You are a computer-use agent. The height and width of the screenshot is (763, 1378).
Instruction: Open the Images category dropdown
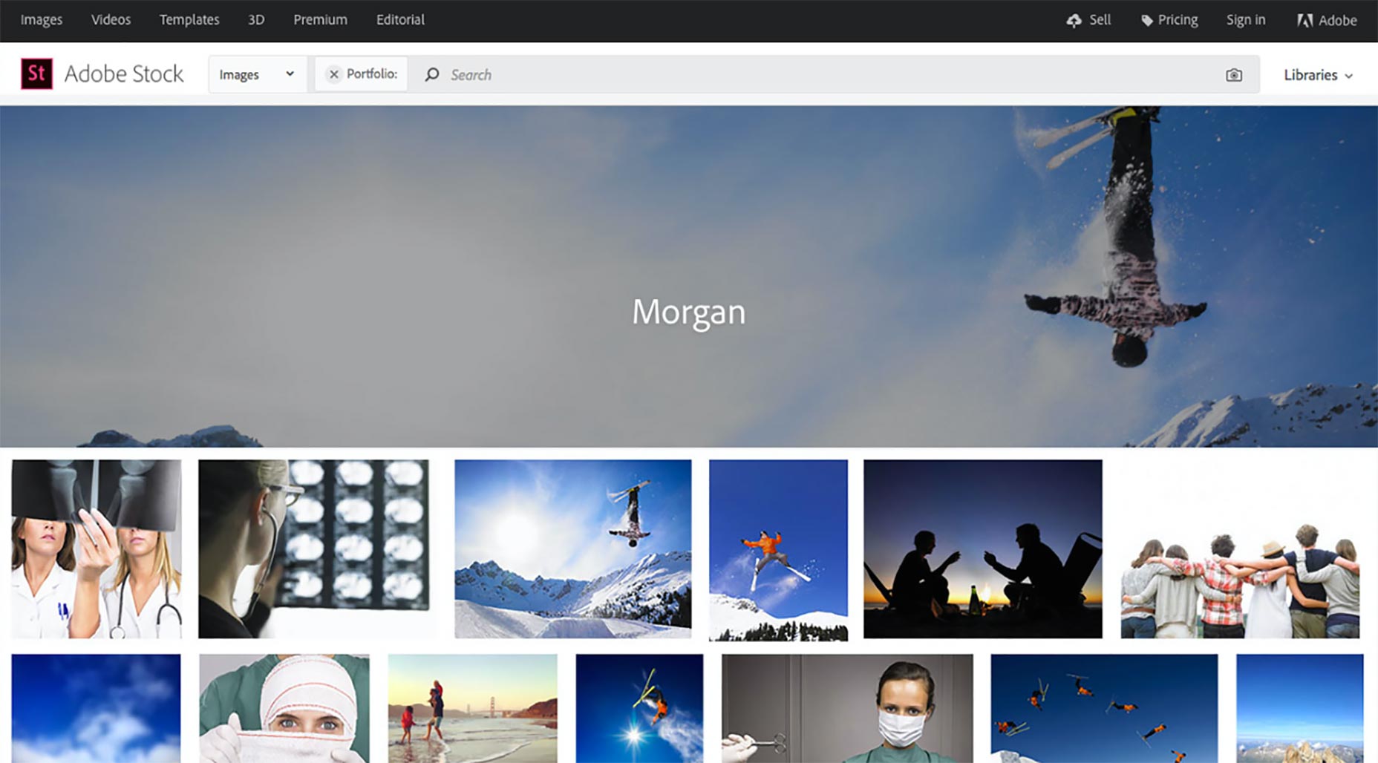(x=257, y=74)
